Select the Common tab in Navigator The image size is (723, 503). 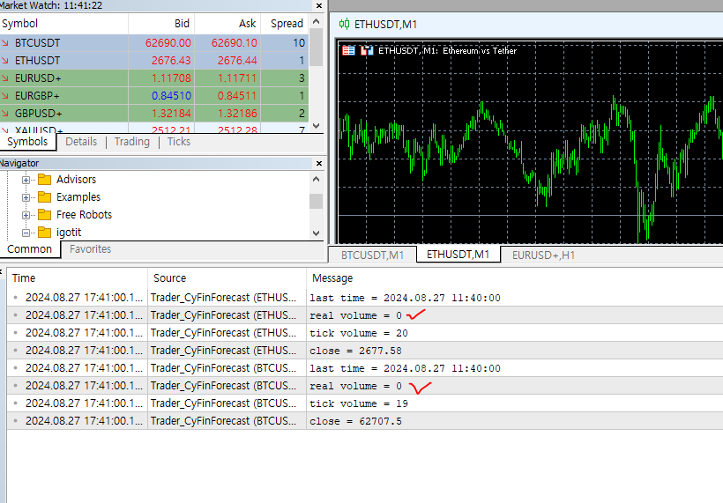click(29, 249)
